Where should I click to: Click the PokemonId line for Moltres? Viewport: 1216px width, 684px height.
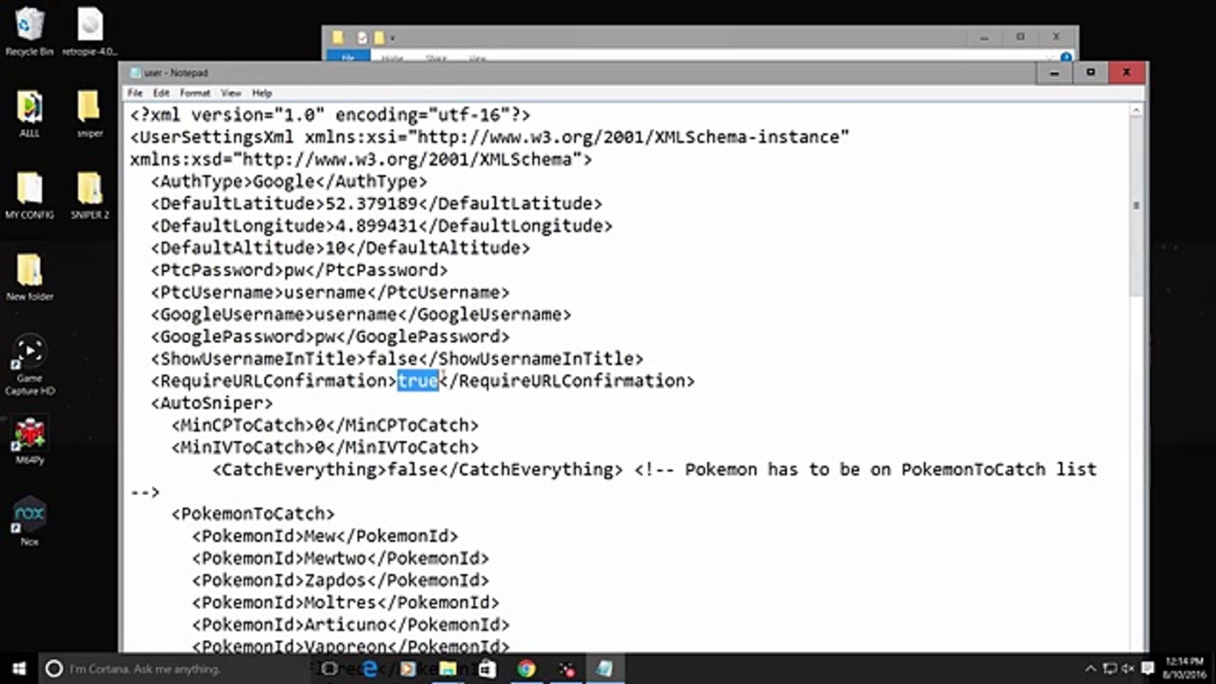point(345,603)
